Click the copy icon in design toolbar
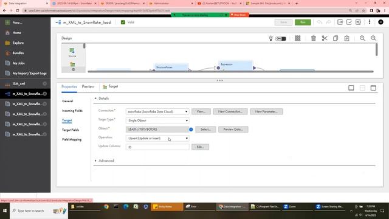 (336, 38)
